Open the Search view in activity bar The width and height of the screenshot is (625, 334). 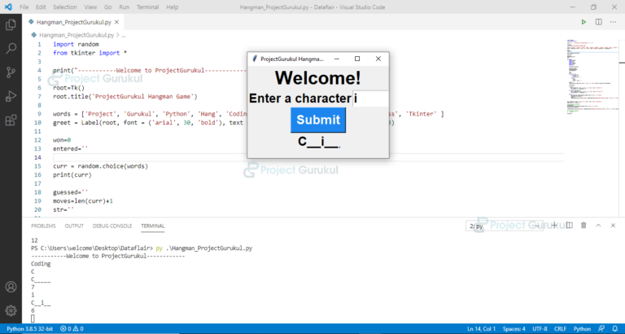[11, 49]
